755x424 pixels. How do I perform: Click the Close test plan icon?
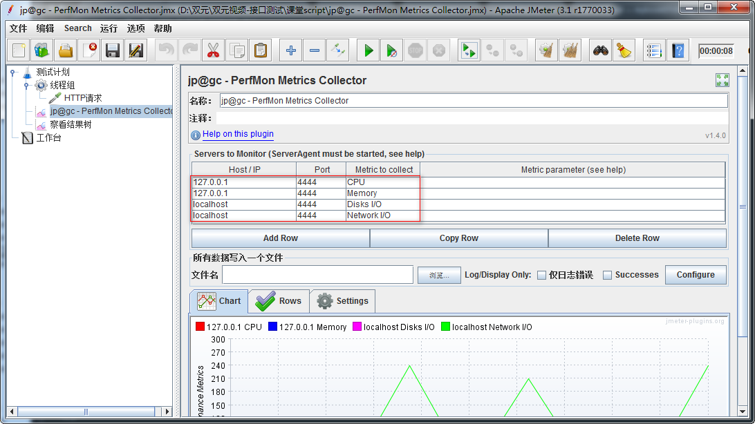pyautogui.click(x=89, y=50)
